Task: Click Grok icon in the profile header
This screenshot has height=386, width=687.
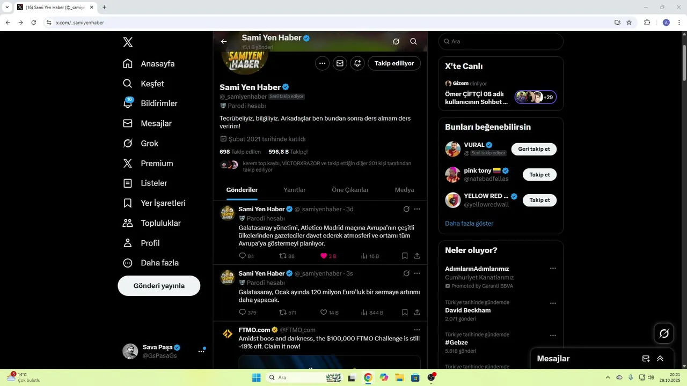Action: (396, 41)
